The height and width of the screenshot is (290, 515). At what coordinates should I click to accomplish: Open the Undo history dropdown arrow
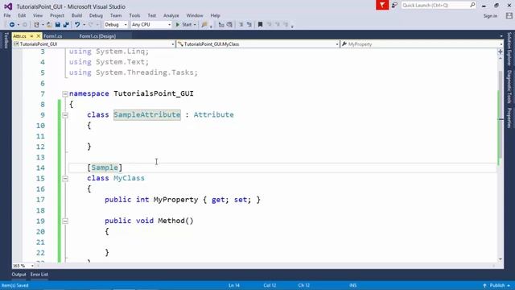click(84, 25)
